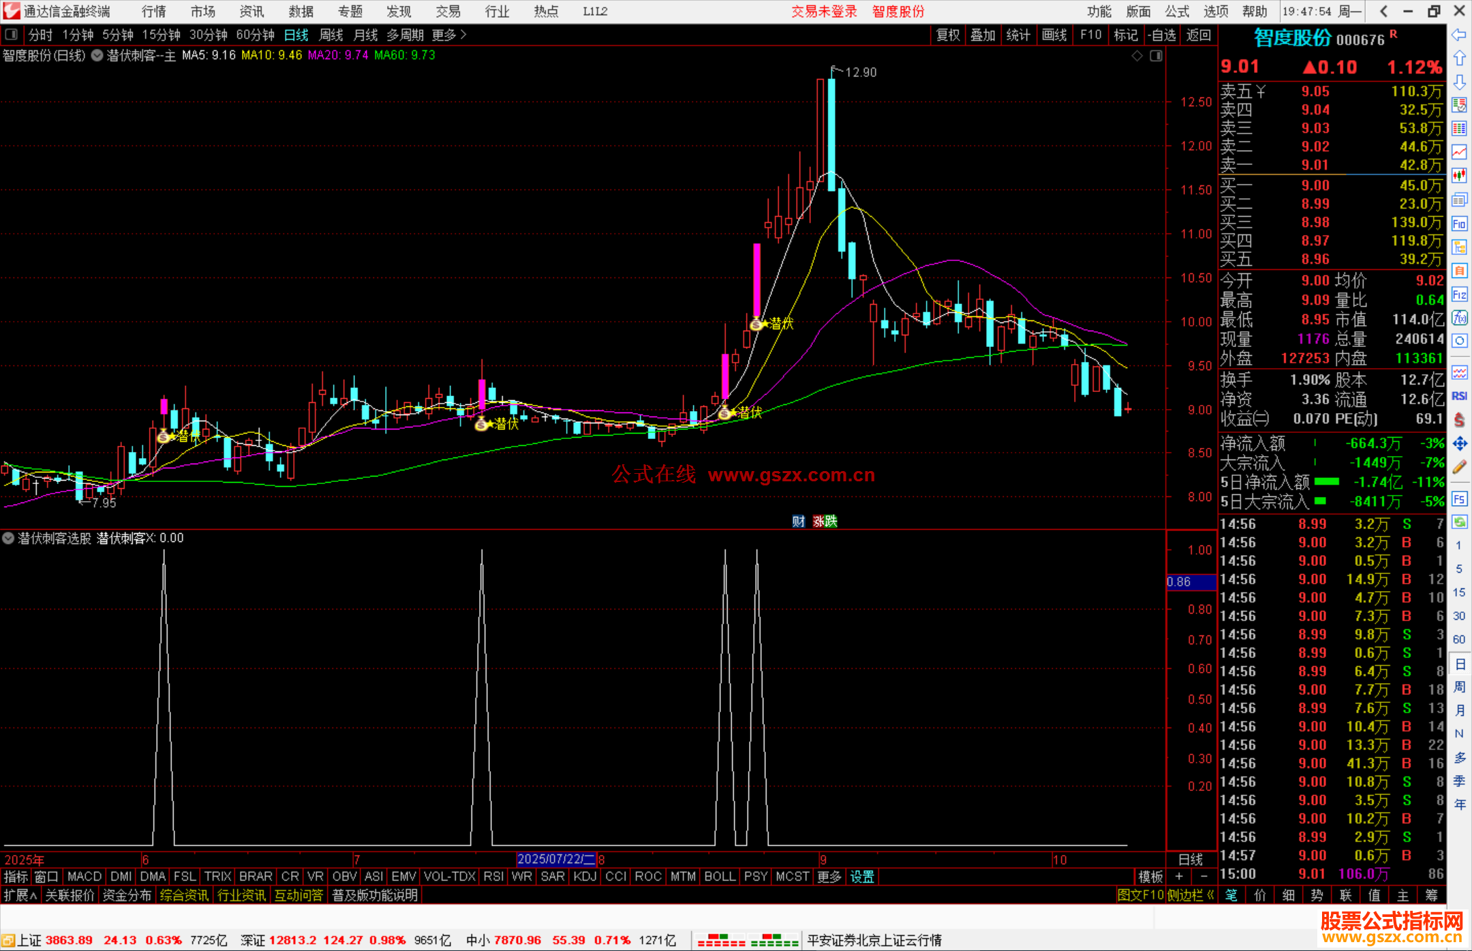The height and width of the screenshot is (951, 1472).
Task: Toggle the round marker beside 潜伏刺客--主
Action: tap(97, 55)
